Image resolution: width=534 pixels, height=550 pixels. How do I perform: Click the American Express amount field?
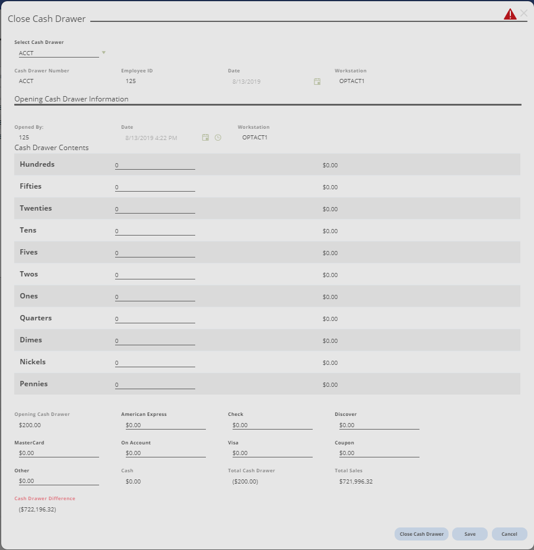coord(166,425)
